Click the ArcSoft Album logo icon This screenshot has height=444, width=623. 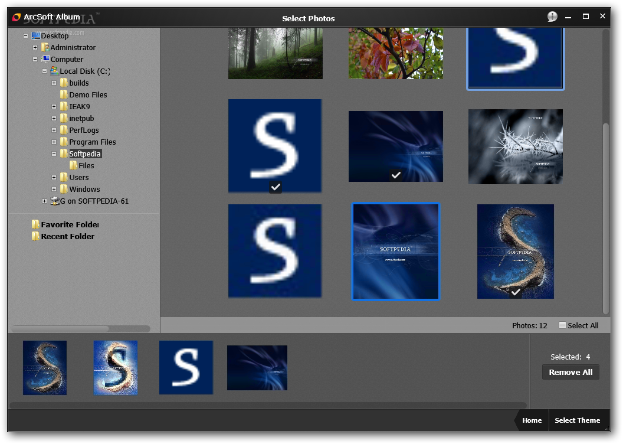point(17,17)
